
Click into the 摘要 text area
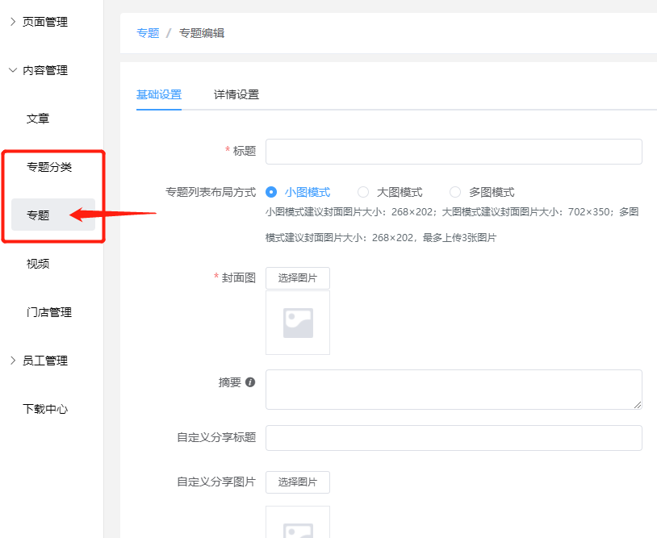[x=454, y=390]
